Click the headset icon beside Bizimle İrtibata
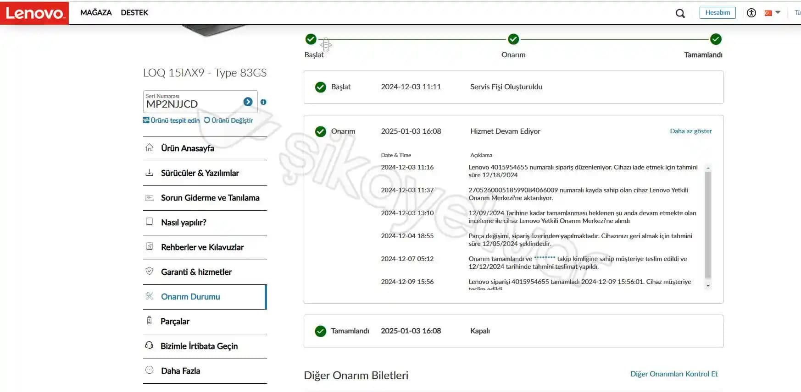Image resolution: width=801 pixels, height=392 pixels. click(x=149, y=345)
